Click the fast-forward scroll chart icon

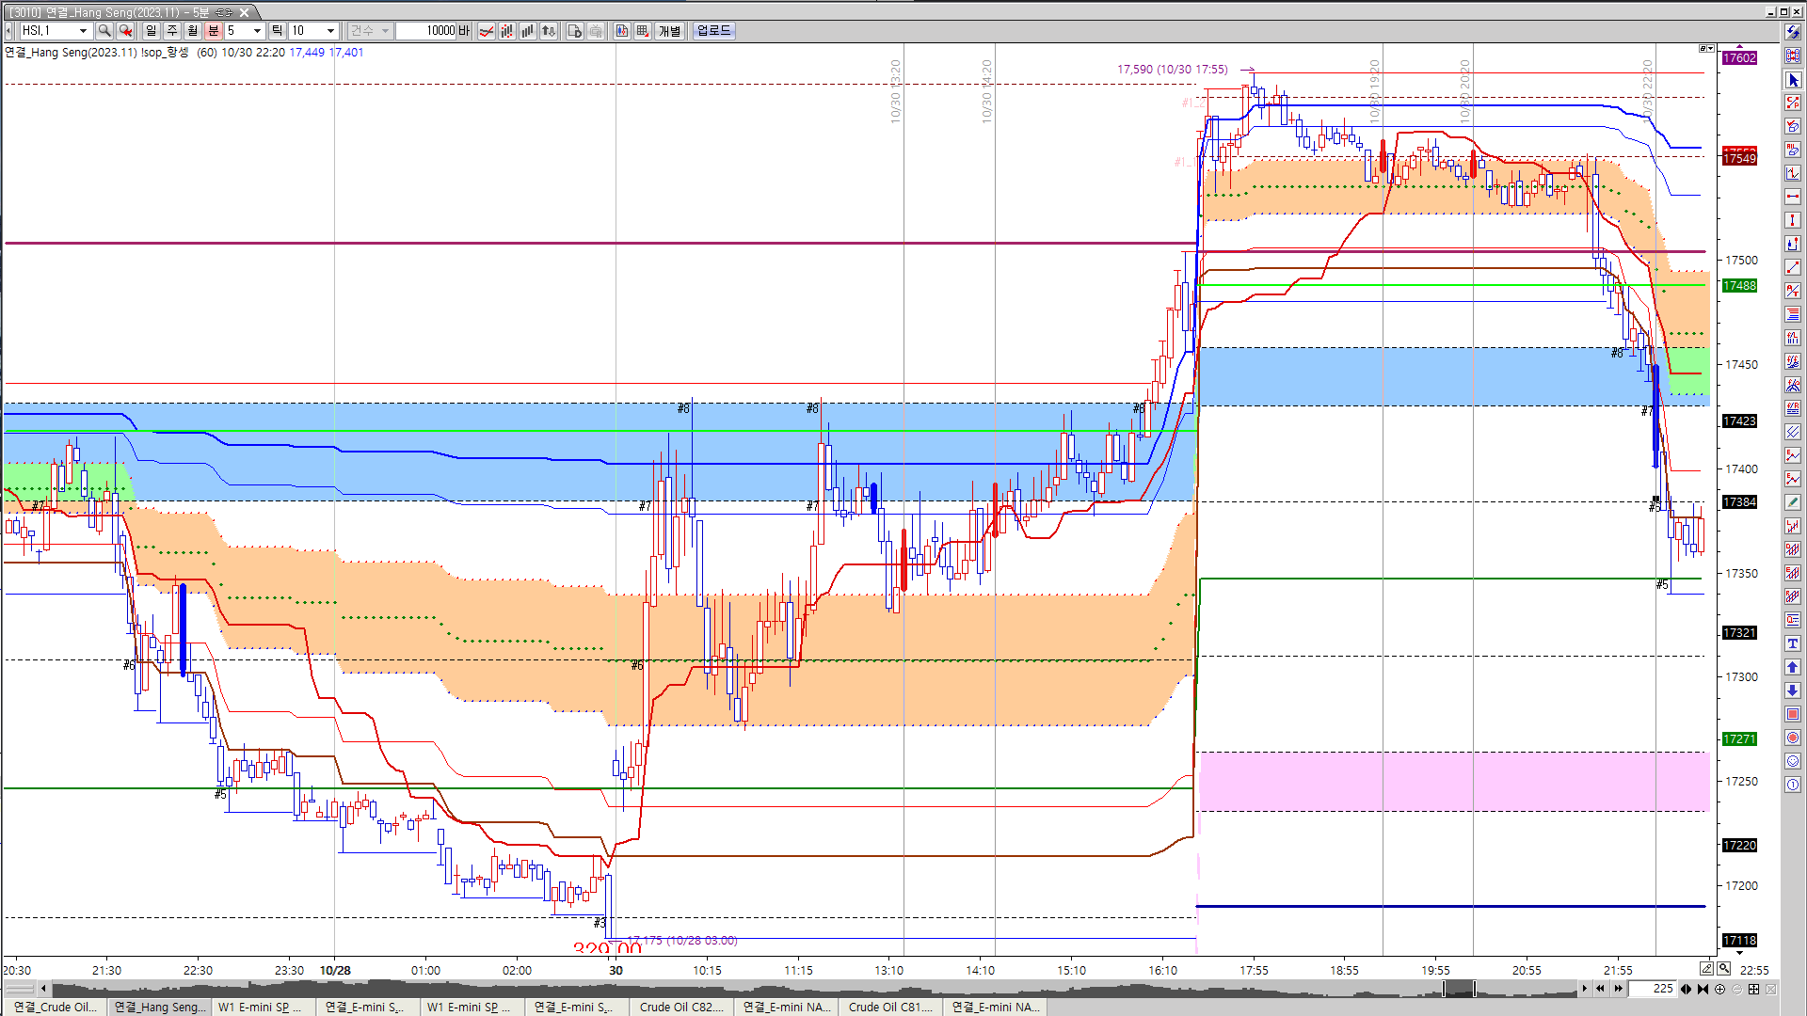point(1618,989)
